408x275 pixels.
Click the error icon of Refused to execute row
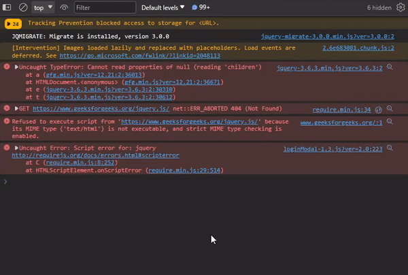tap(7, 121)
